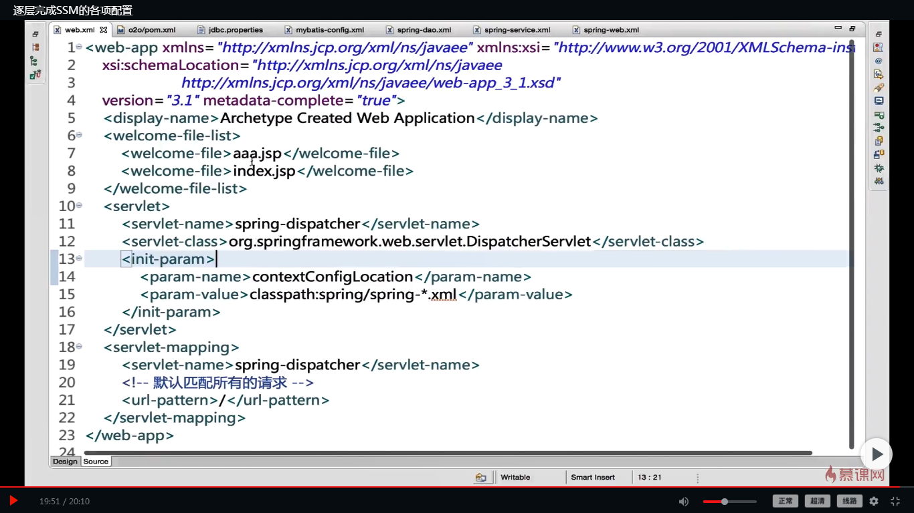Open the Servers view icon

879,115
